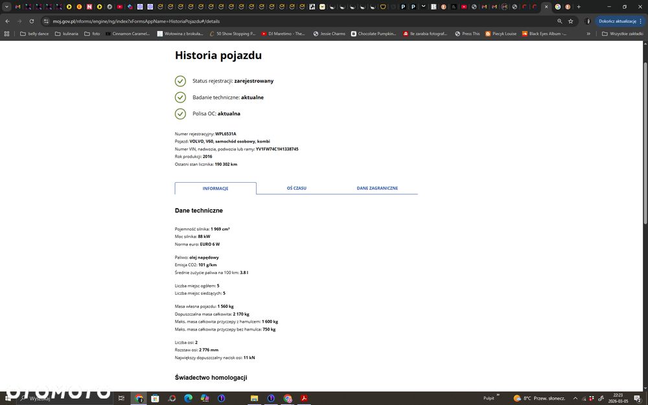Click the mileage value 190 302 km

(x=226, y=164)
